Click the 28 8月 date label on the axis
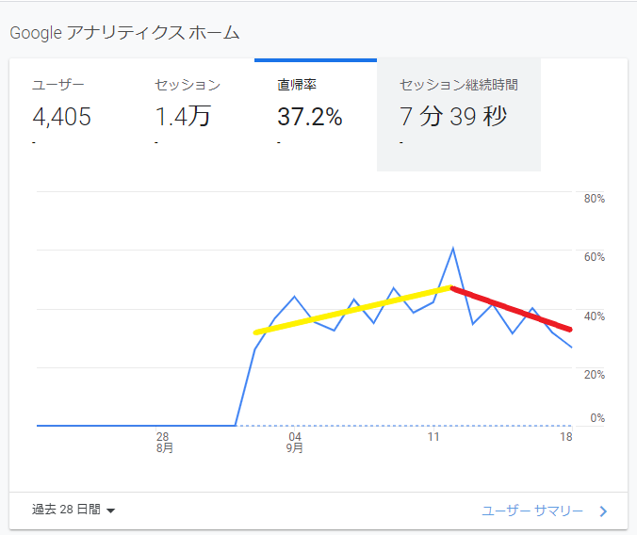 pyautogui.click(x=163, y=442)
